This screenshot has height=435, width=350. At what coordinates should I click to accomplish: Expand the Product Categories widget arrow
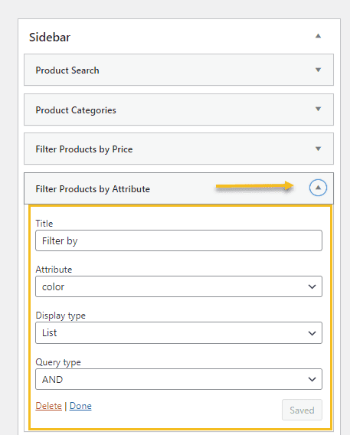pos(318,109)
